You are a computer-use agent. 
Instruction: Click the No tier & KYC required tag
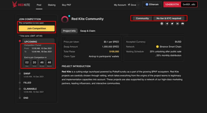(169, 18)
